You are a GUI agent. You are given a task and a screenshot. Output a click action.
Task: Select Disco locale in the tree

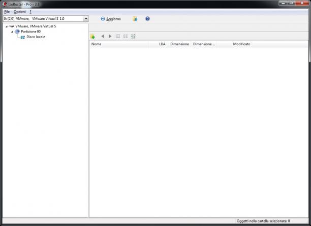coord(36,37)
